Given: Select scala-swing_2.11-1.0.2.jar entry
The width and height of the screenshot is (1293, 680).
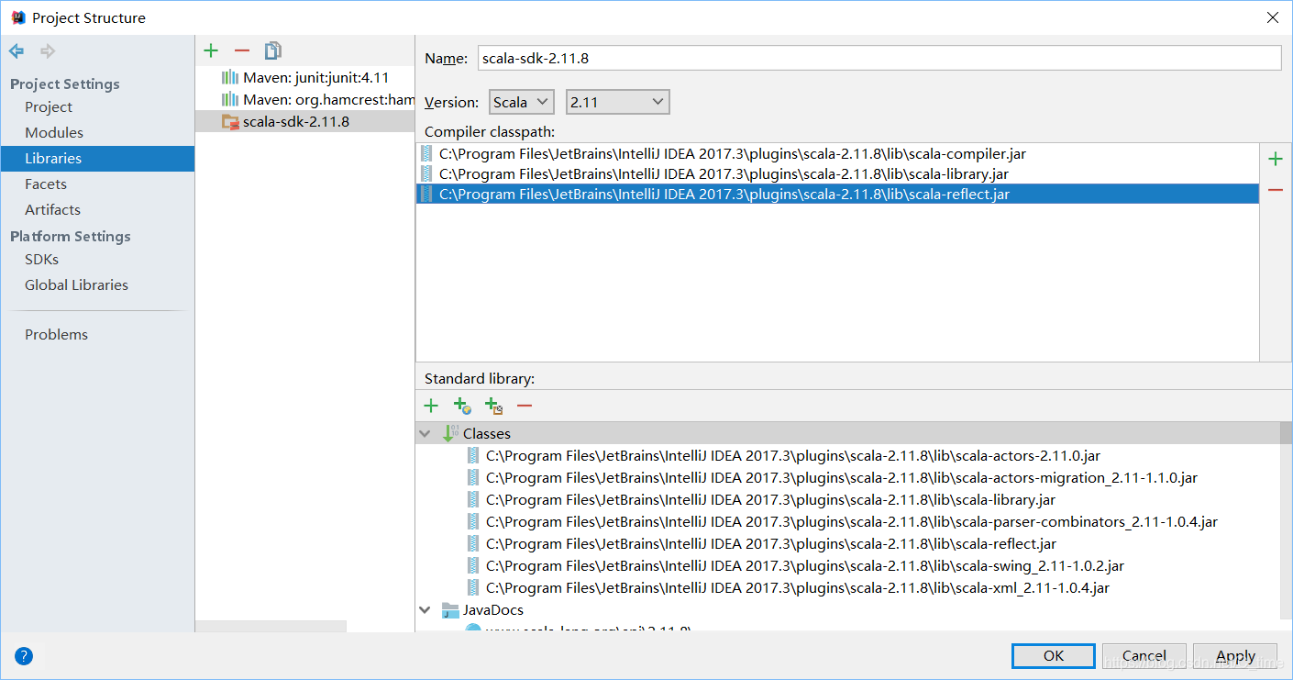Looking at the screenshot, I should coord(804,565).
